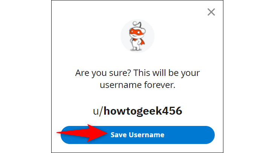Click the 'username forever.' text line

[137, 85]
